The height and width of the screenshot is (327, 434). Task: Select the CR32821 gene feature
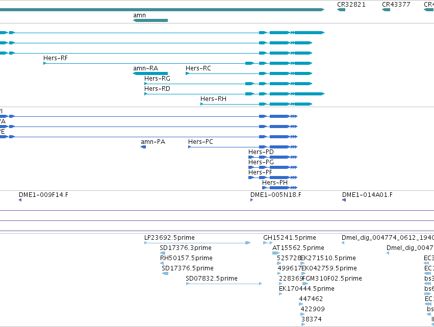(341, 10)
